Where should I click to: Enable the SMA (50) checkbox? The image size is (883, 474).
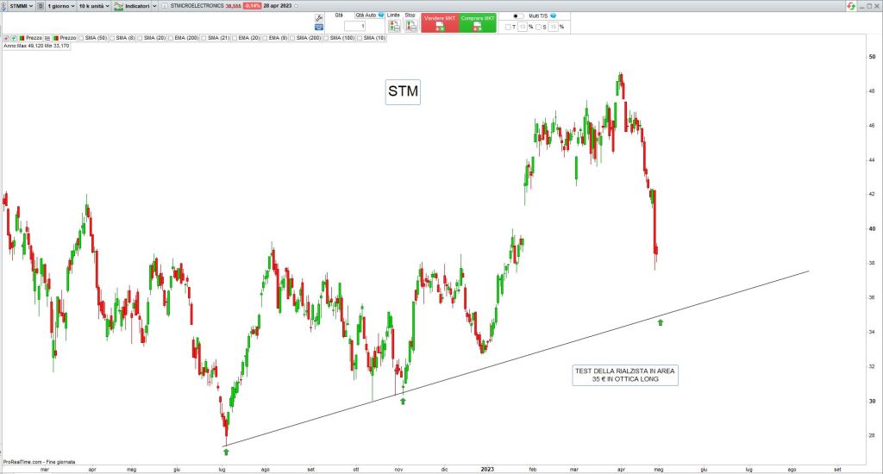click(x=81, y=38)
